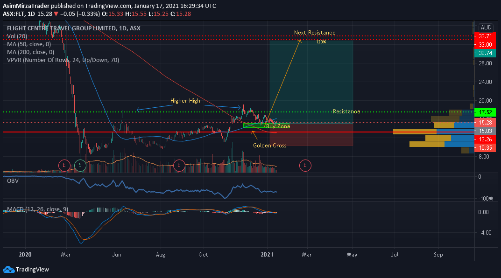Image resolution: width=501 pixels, height=278 pixels.
Task: Click the TradingView cloud logo icon
Action: coord(8,270)
